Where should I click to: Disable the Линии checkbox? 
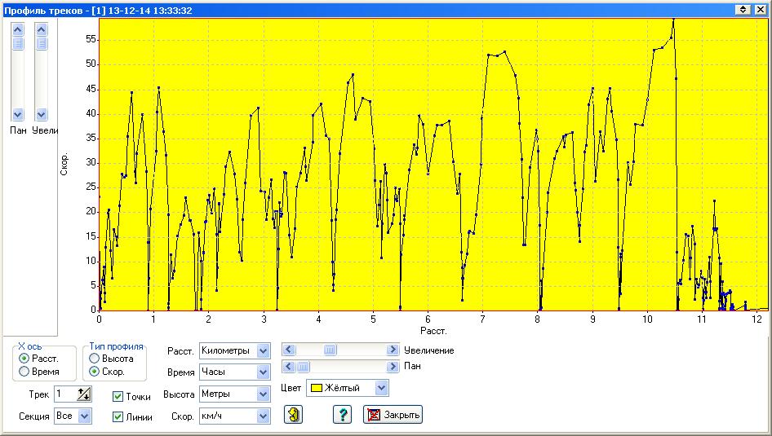[x=119, y=416]
